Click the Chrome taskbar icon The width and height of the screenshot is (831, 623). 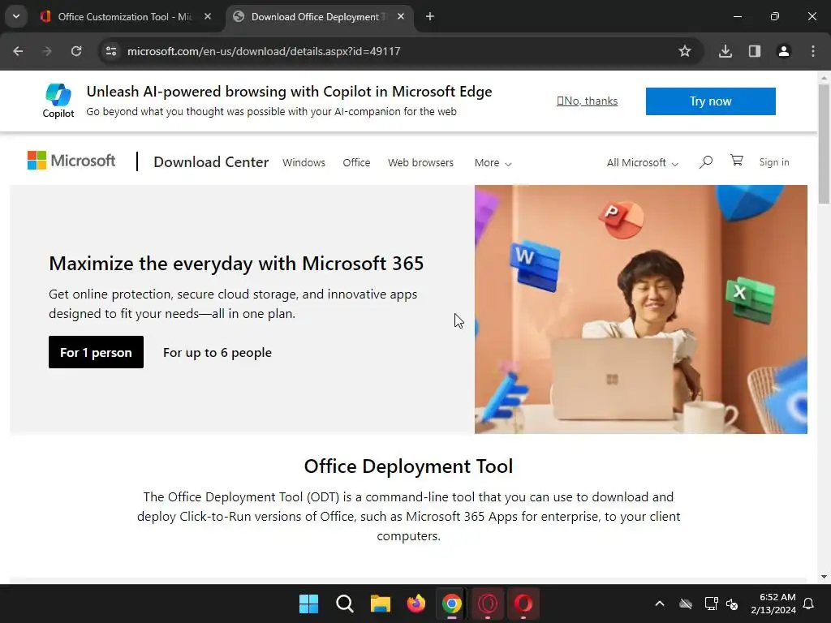pyautogui.click(x=451, y=604)
